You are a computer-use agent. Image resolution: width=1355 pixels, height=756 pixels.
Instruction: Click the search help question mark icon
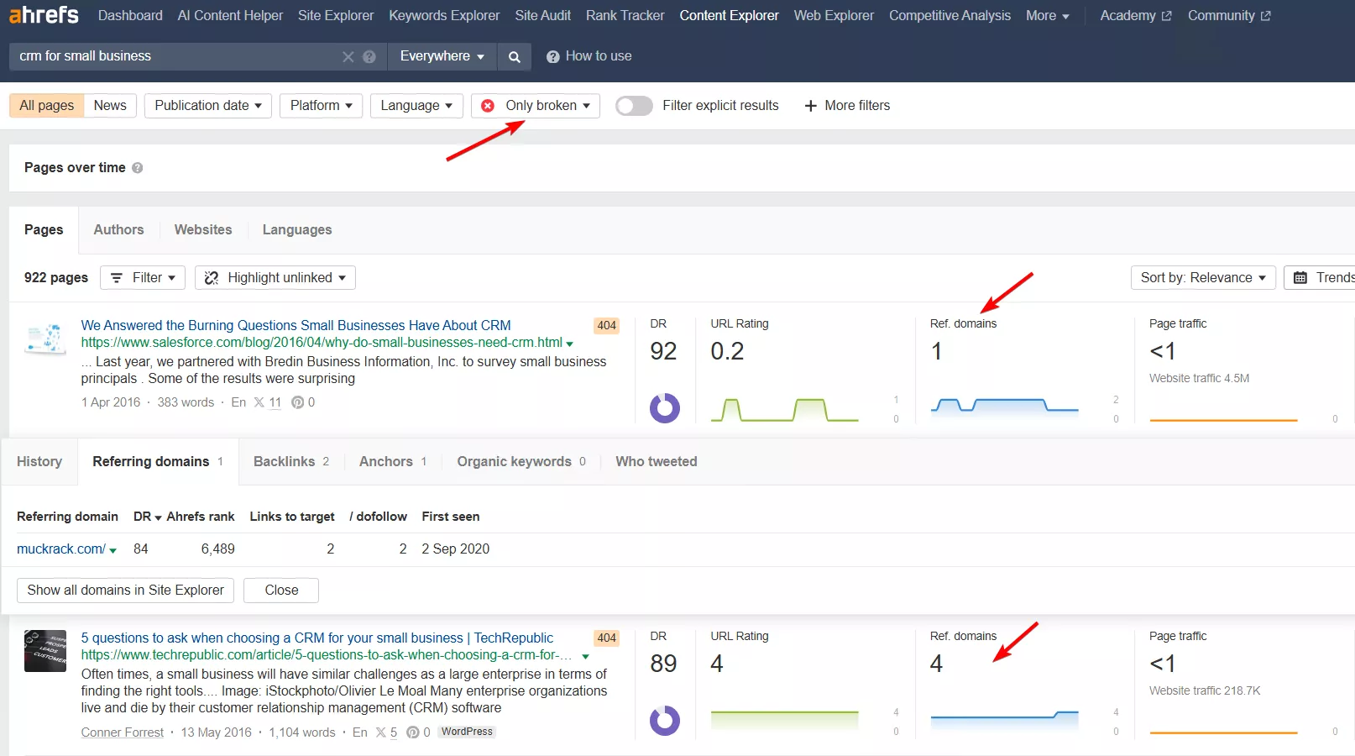click(369, 56)
